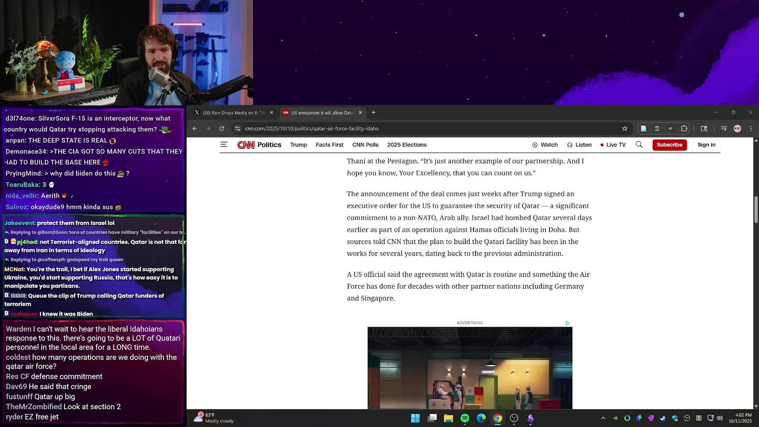Screen dimensions: 759x427
Task: Open the 2025 Elections nav item
Action: [x=407, y=145]
